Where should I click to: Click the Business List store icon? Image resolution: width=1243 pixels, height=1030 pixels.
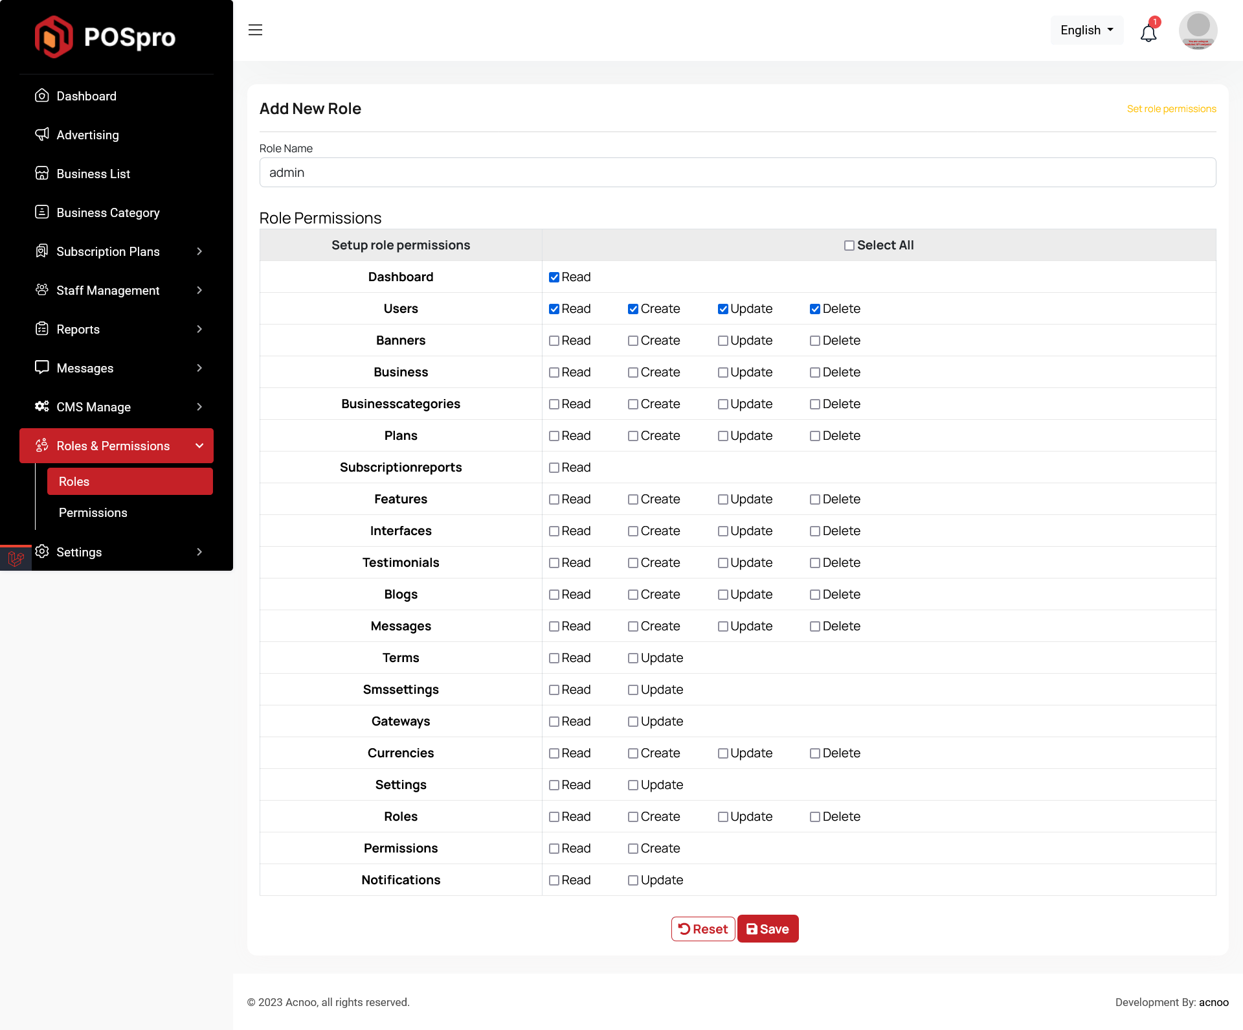click(x=42, y=174)
